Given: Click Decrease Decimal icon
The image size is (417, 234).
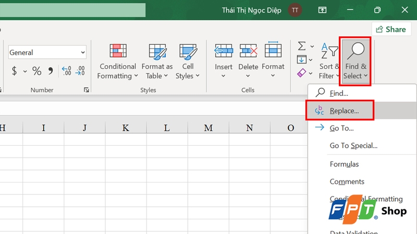Looking at the screenshot, I should coord(80,71).
